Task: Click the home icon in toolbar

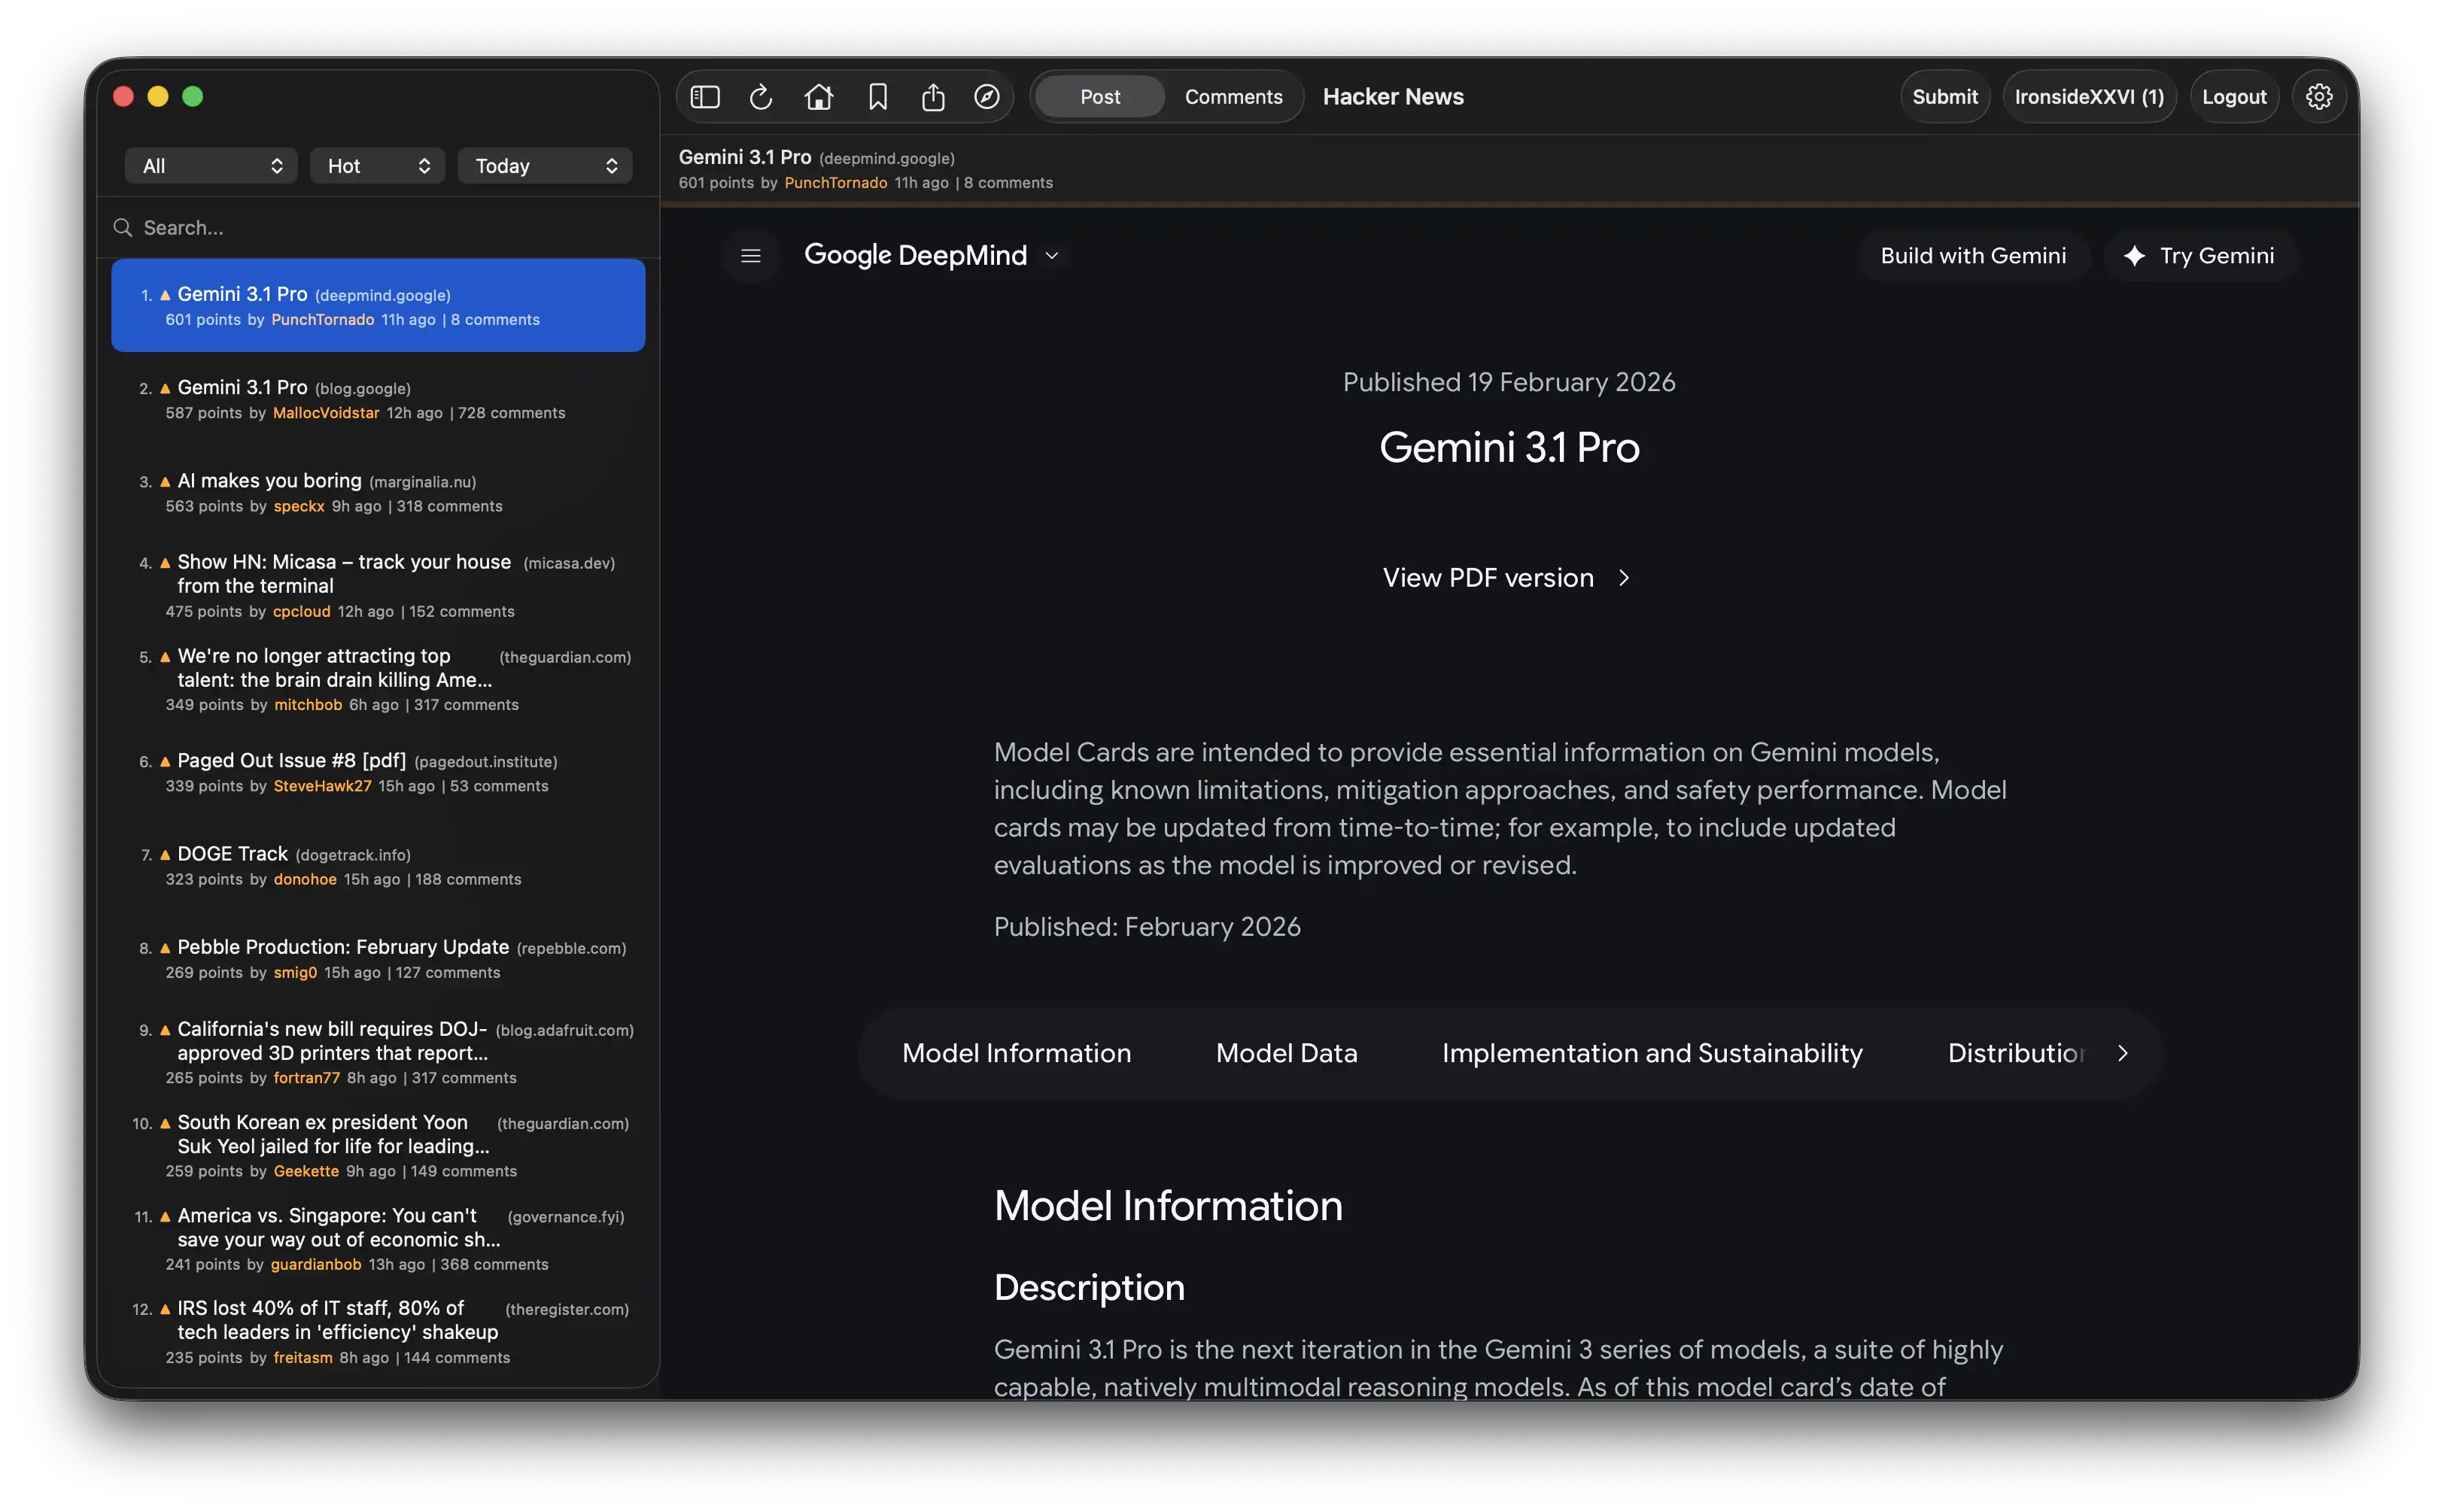Action: [819, 97]
